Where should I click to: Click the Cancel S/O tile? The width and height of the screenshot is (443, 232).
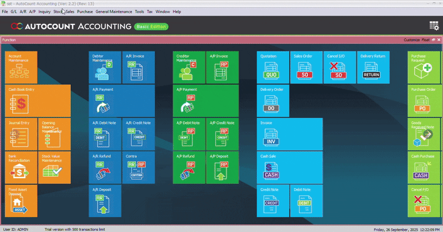339,68
